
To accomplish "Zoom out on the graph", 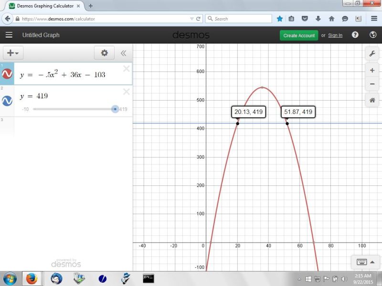I will (372, 84).
